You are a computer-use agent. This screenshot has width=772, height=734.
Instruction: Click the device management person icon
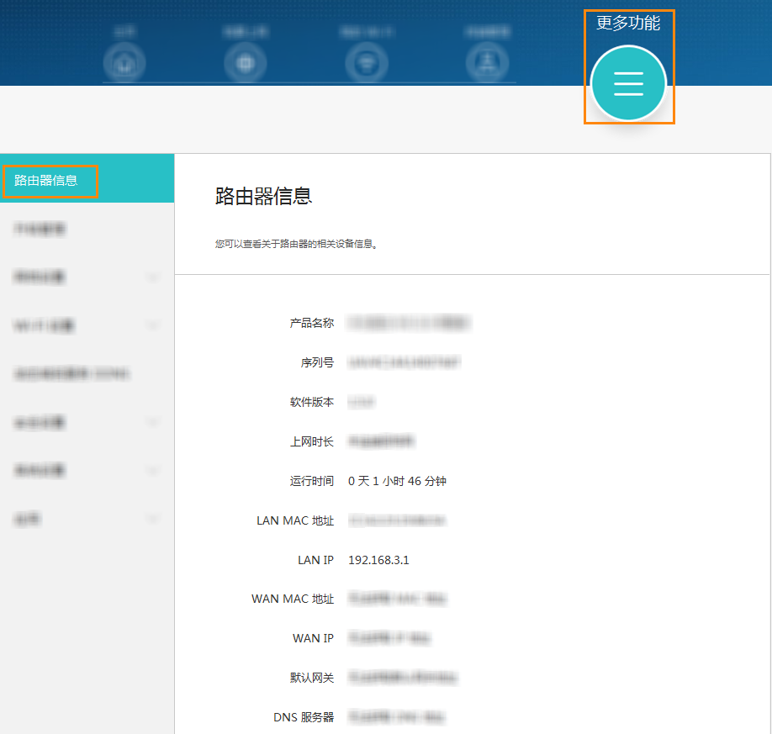[488, 63]
